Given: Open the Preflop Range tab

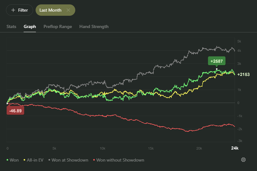Looking at the screenshot, I should [58, 26].
